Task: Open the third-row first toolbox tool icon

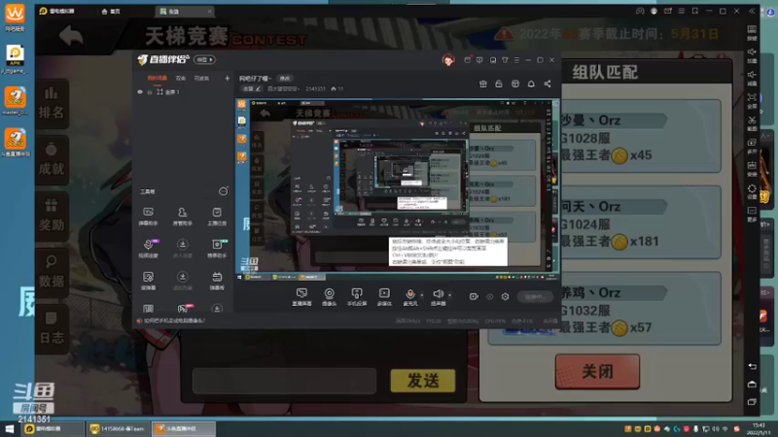Action: [148, 280]
